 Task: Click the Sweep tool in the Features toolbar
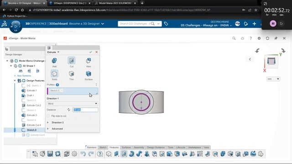139,154
